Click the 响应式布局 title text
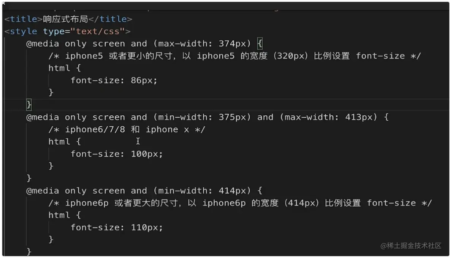This screenshot has height=258, width=450. 65,19
